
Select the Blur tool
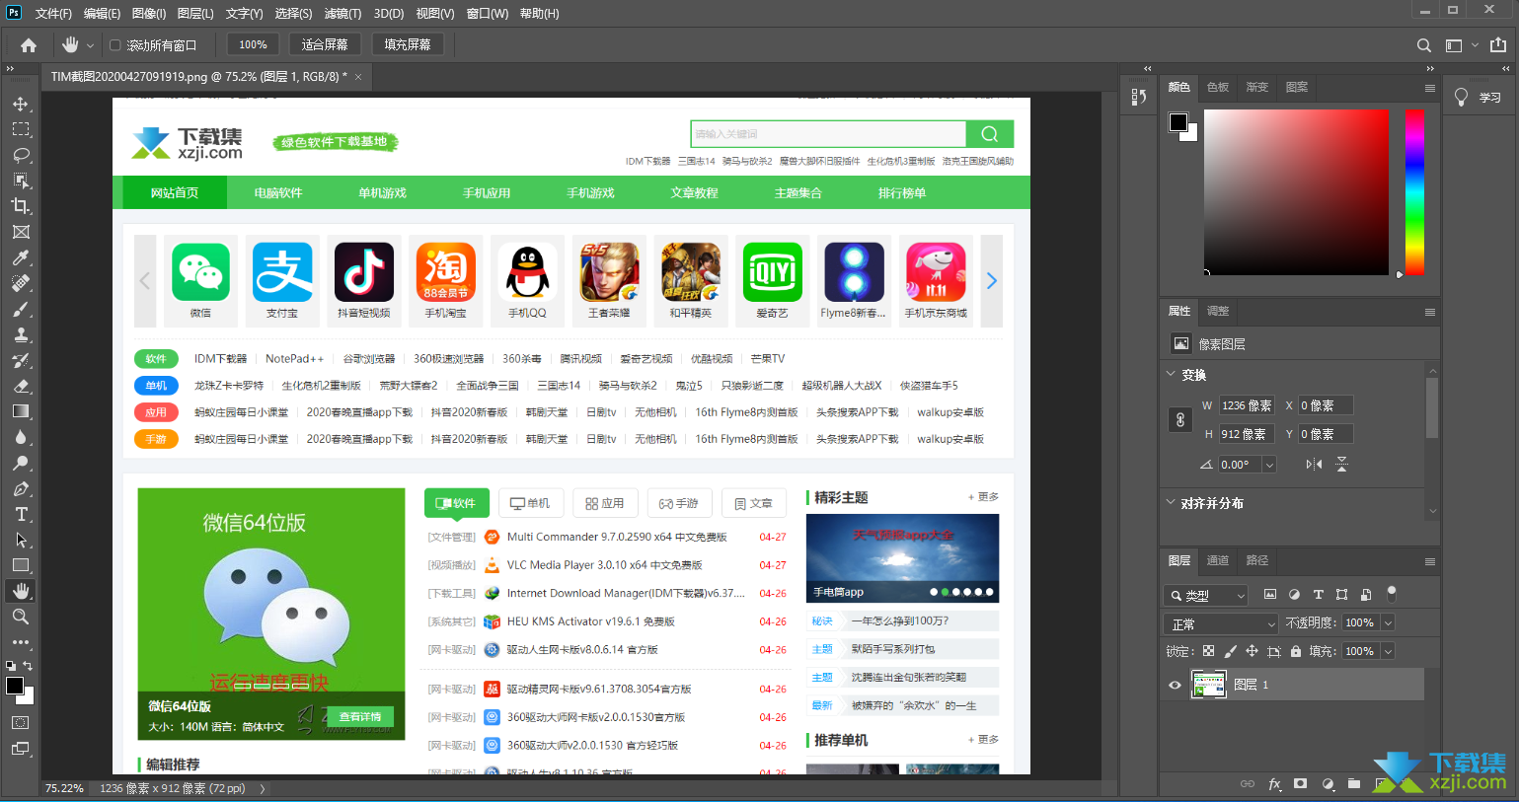(x=21, y=437)
